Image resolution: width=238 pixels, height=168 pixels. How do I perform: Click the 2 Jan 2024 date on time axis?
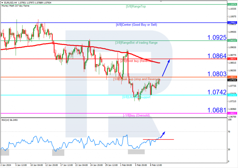(x=6, y=165)
